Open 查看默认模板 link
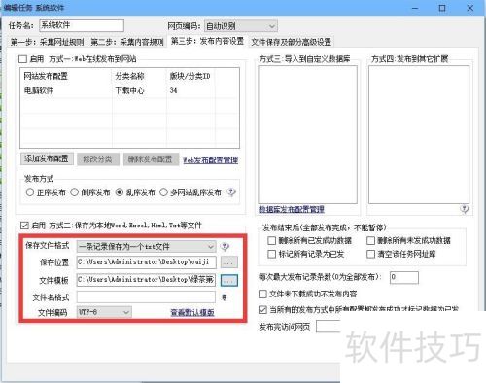The width and height of the screenshot is (486, 383). (192, 312)
